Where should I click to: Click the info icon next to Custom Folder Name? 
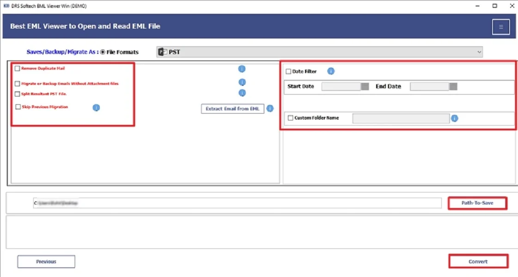point(454,118)
